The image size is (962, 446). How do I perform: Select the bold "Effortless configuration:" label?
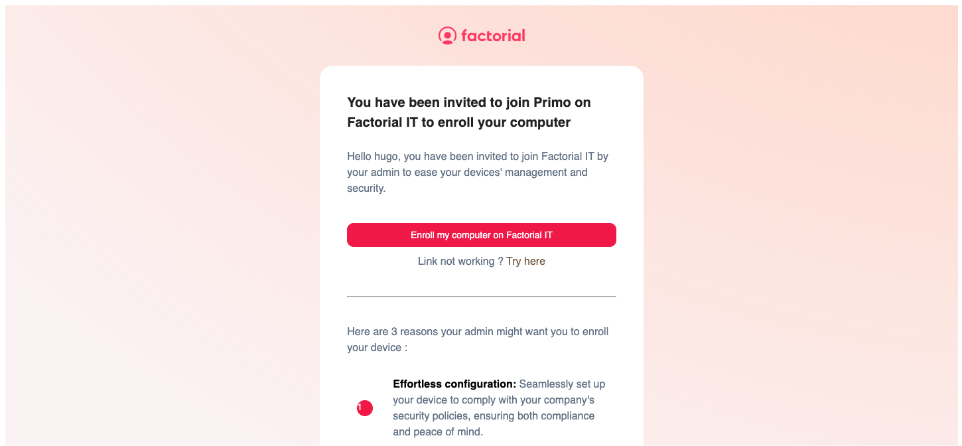point(454,384)
